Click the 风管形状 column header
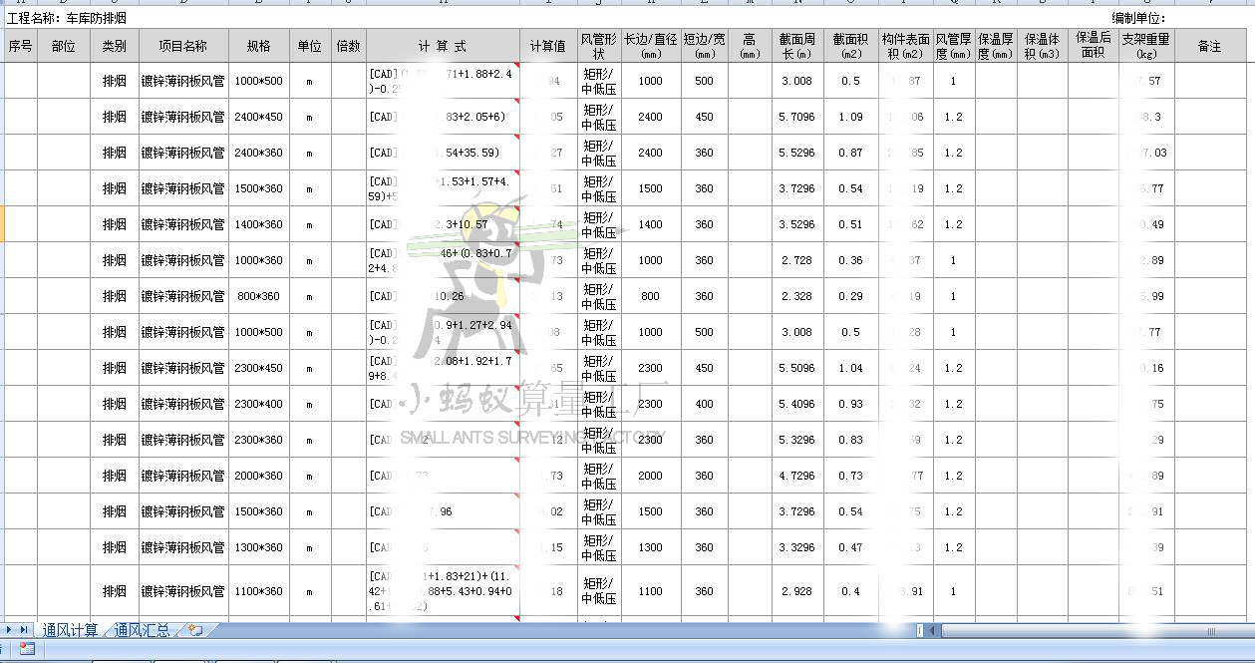1255x663 pixels. click(x=599, y=46)
